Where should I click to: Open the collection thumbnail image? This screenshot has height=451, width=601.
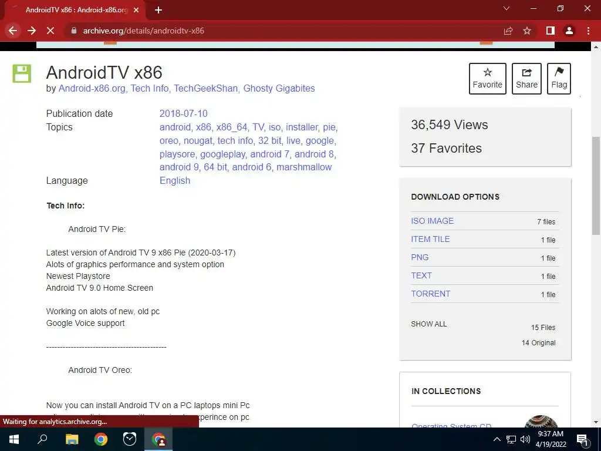coord(541,421)
